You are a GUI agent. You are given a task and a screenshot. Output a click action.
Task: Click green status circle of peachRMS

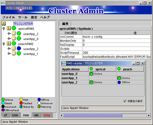14,43
